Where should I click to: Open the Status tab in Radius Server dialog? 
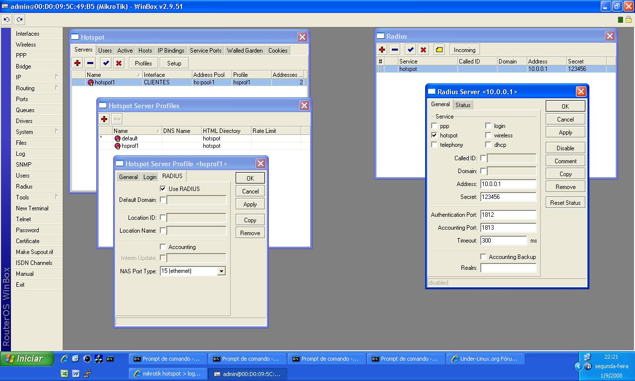click(463, 105)
